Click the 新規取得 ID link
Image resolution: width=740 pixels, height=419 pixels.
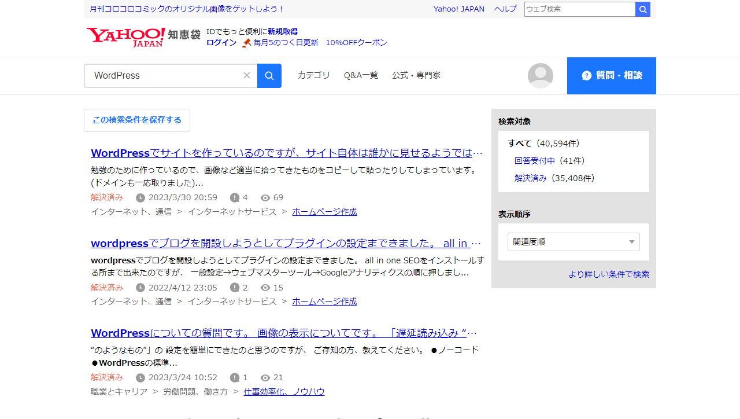[x=283, y=32]
